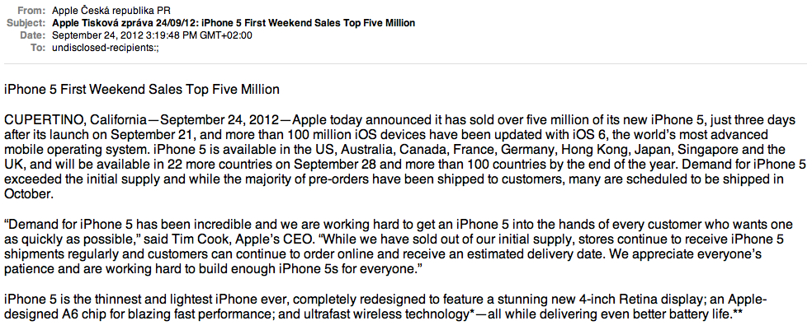Click the word "October." ending first paragraph

coord(29,194)
